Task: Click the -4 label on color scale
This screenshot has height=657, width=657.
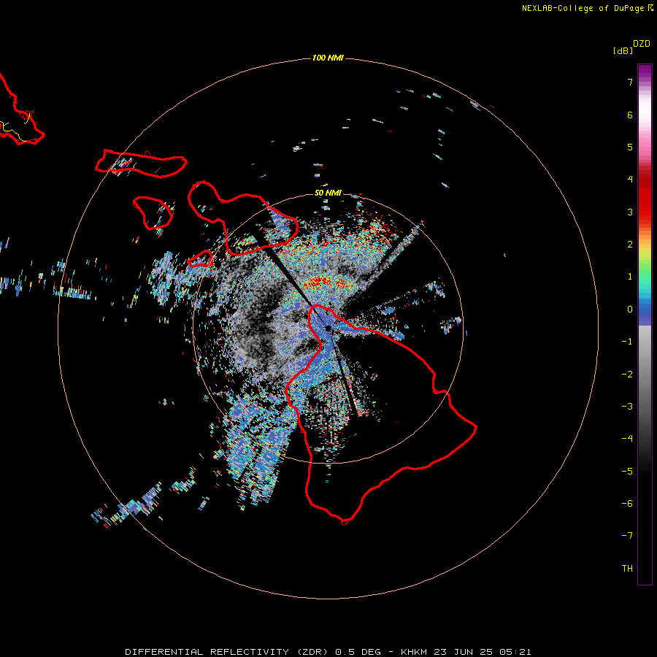Action: [627, 438]
